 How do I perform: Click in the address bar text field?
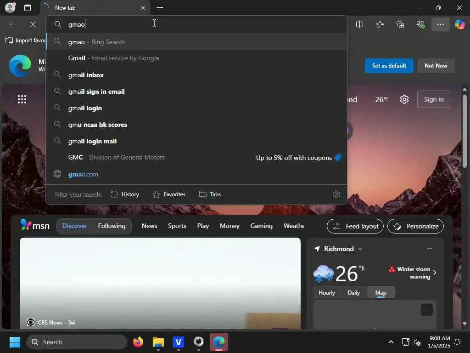196,24
